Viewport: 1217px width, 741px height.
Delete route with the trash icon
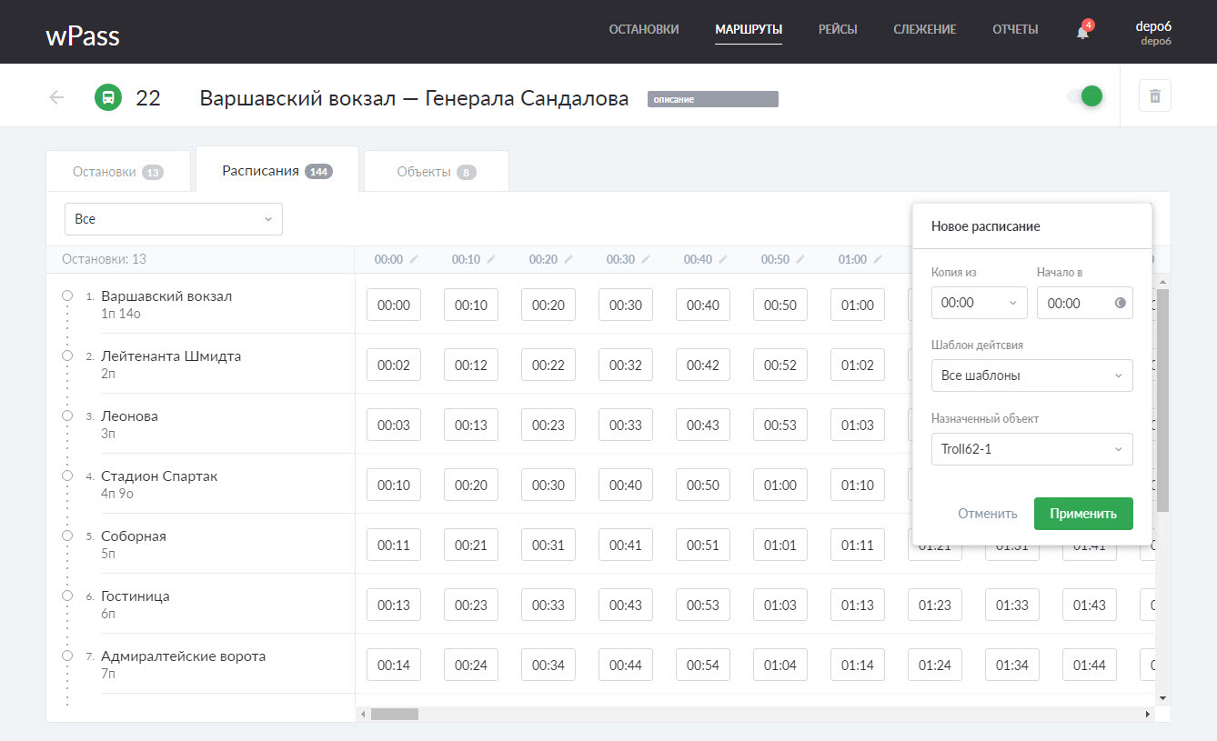[1155, 96]
